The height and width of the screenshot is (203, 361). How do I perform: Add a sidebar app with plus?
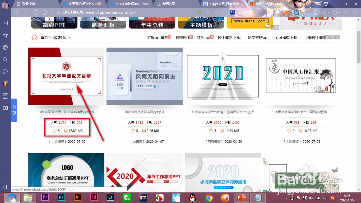(x=5, y=175)
